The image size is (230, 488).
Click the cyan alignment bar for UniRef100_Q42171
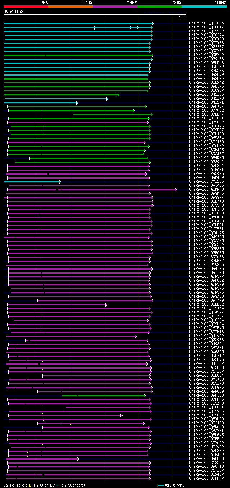click(x=41, y=103)
